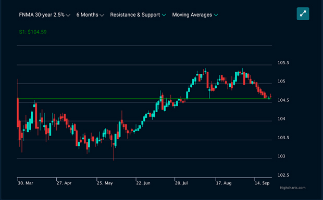Click the 102.5 y-axis value

283,175
